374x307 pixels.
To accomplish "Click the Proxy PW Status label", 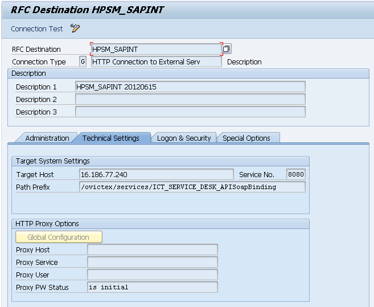I will click(x=42, y=288).
